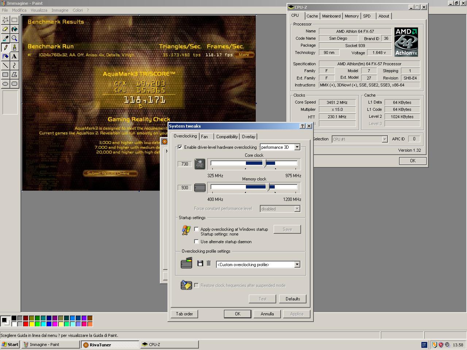Image resolution: width=467 pixels, height=350 pixels.
Task: Choose the Brush tool in Paint
Action: 14,47
